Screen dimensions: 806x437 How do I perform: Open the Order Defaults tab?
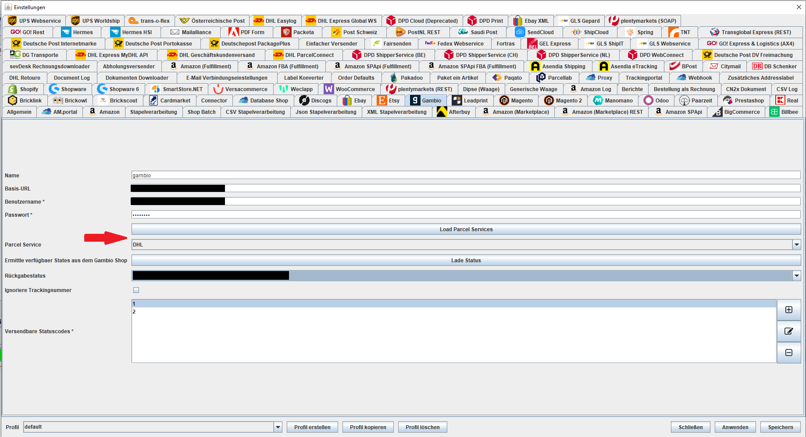[x=356, y=78]
